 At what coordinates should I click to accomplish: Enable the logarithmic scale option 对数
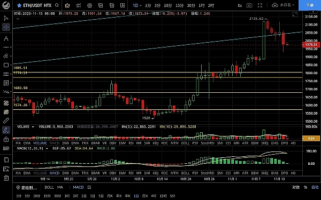(x=296, y=187)
